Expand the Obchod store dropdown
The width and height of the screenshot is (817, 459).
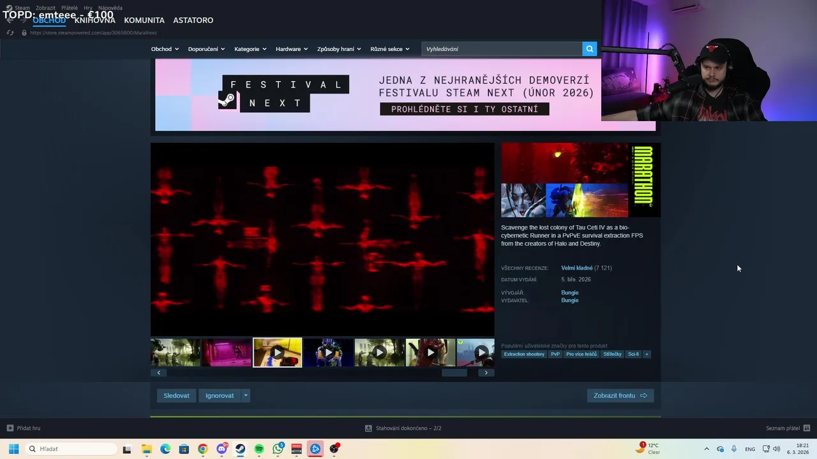click(x=165, y=49)
